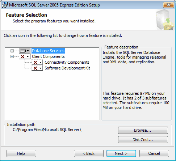The height and width of the screenshot is (161, 176).
Task: Click the installation path text C:\Program Files\Microsoft SQL Server\
Action: [x=47, y=130]
